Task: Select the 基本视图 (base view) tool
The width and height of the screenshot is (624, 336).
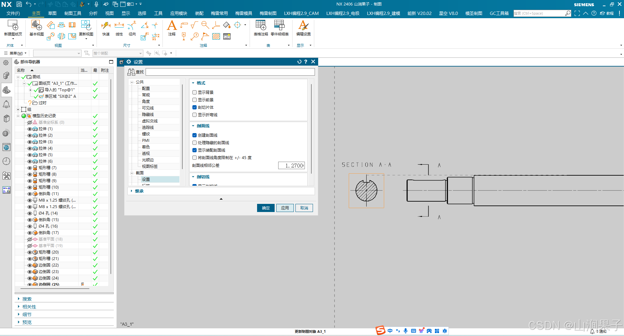Action: click(x=36, y=25)
